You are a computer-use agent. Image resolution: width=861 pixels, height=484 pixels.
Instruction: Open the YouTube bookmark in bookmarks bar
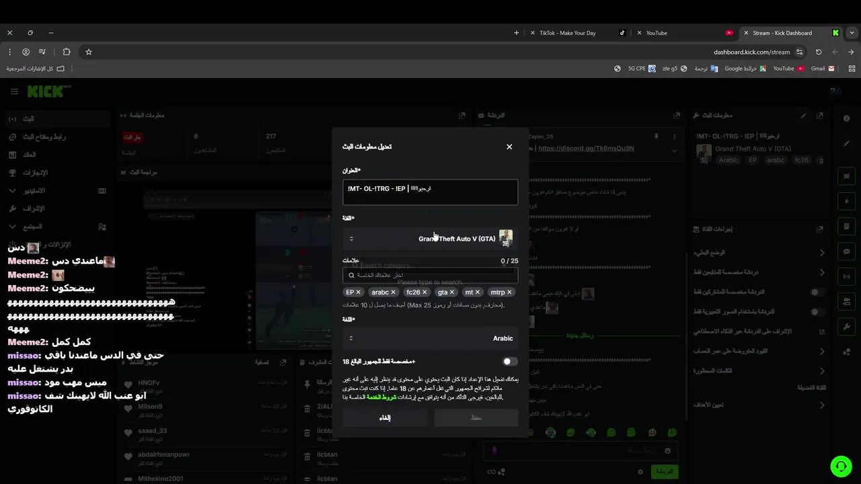tap(788, 69)
